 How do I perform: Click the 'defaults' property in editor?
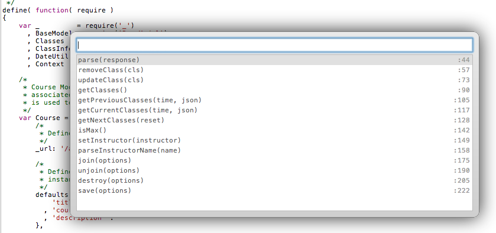(51, 195)
